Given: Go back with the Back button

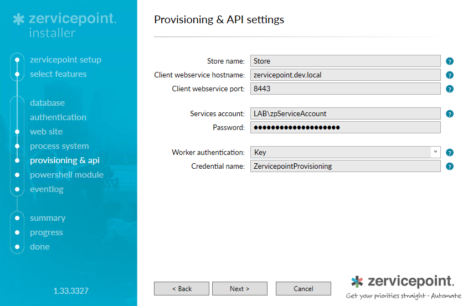Looking at the screenshot, I should [182, 288].
